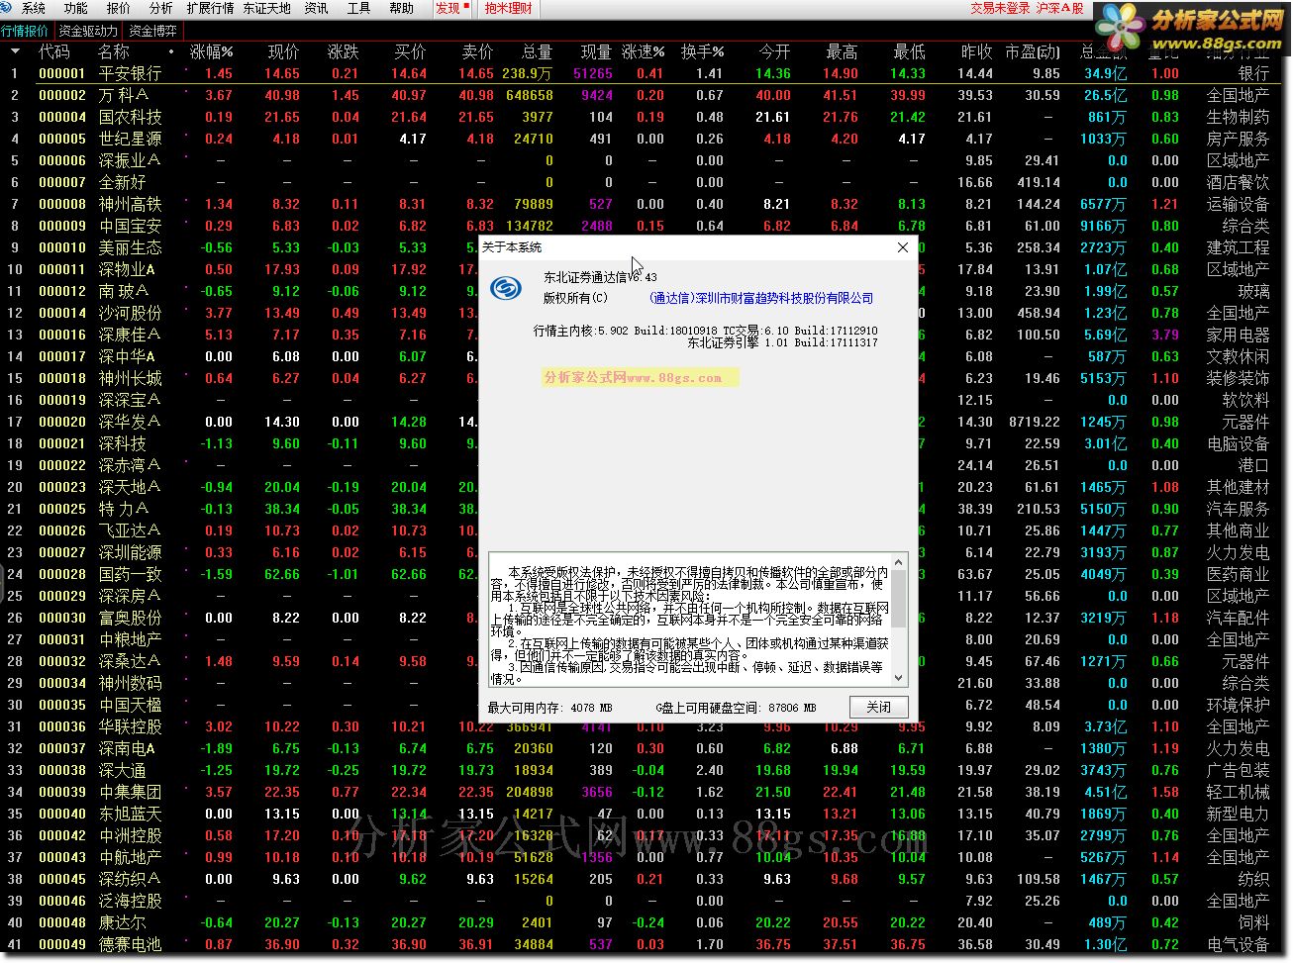Screen dimensions: 1293x963
Task: Click the 抱米理财 button
Action: click(509, 8)
